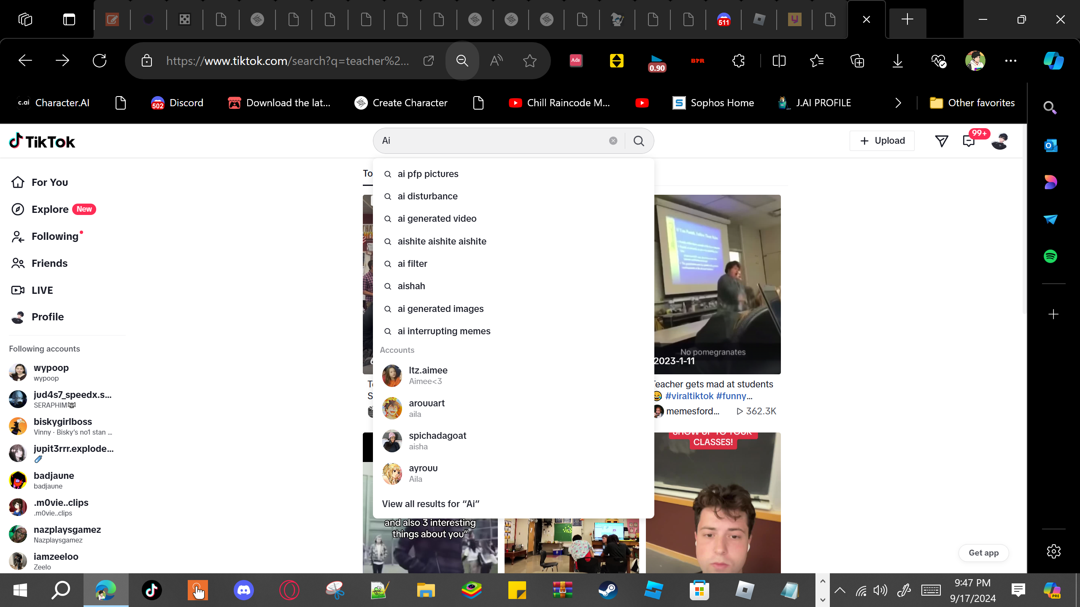Viewport: 1080px width, 607px height.
Task: Toggle Read aloud in address bar
Action: coord(496,61)
